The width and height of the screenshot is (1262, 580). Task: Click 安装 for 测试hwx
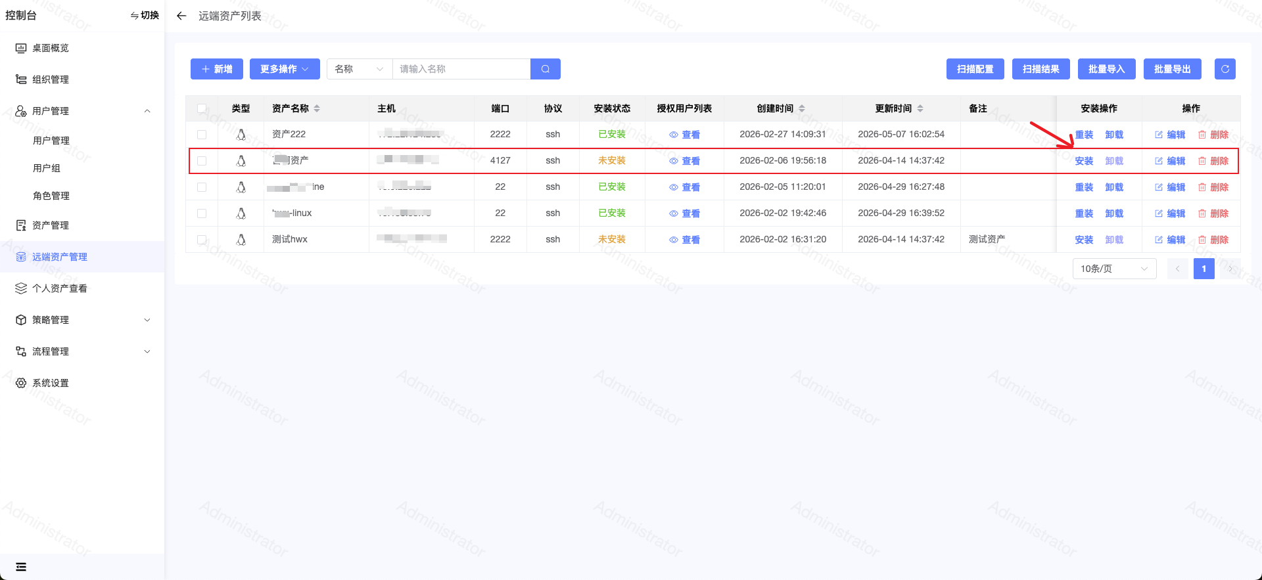(1084, 240)
